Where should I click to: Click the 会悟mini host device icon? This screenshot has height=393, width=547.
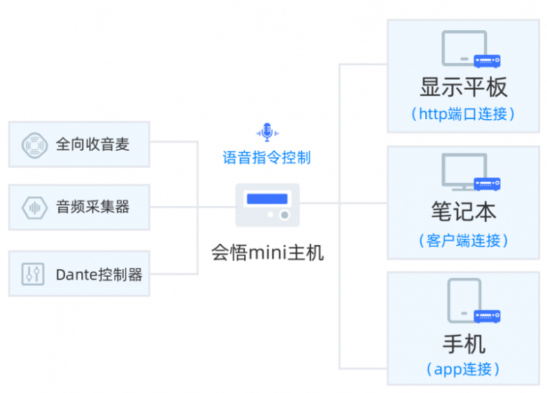click(267, 205)
